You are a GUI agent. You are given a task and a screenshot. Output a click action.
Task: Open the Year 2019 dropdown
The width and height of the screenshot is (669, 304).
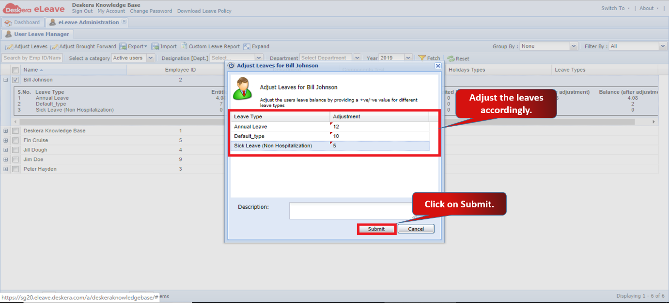408,58
